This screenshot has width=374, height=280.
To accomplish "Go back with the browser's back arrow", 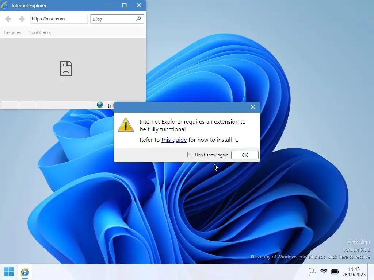I will click(x=8, y=19).
